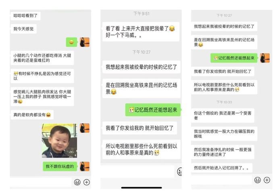Tap avatar beside emoji reply in left chat

(85, 42)
